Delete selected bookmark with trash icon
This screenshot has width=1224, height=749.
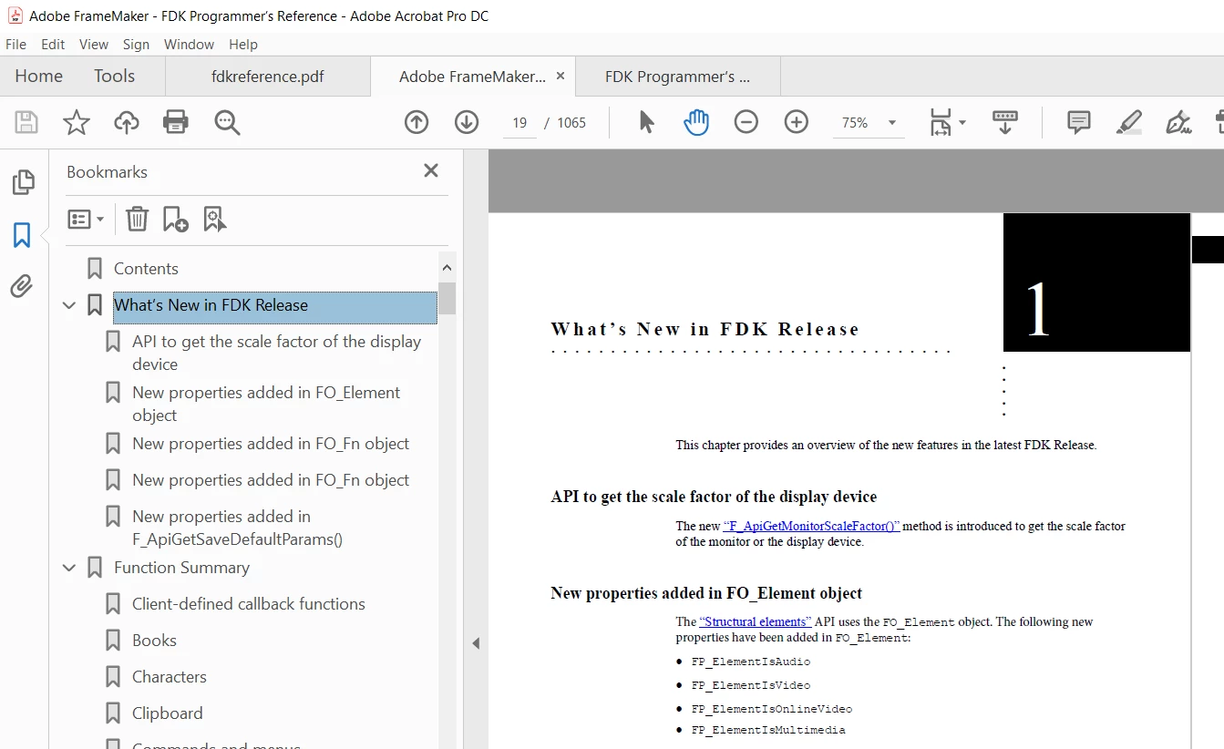tap(137, 219)
